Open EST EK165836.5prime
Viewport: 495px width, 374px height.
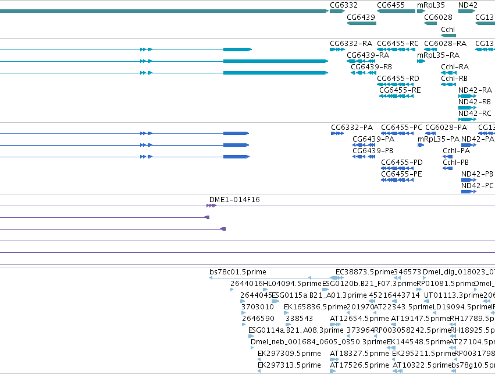pyautogui.click(x=315, y=307)
